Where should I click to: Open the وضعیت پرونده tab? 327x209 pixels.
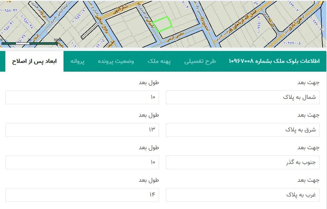pos(116,61)
